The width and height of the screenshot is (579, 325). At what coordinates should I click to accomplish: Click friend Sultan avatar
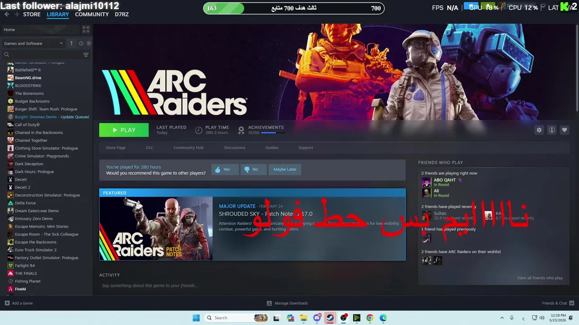point(427,215)
